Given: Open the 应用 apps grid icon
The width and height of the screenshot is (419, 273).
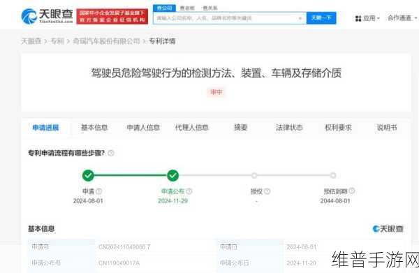Looking at the screenshot, I should 358,18.
